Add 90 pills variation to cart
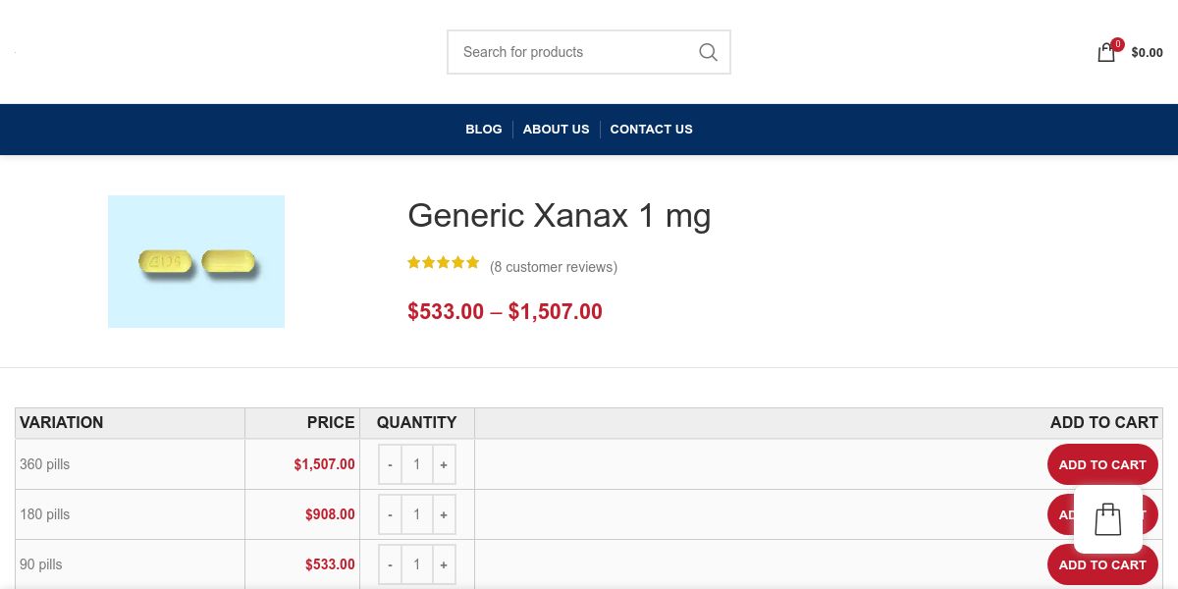Image resolution: width=1178 pixels, height=589 pixels. pyautogui.click(x=1101, y=564)
